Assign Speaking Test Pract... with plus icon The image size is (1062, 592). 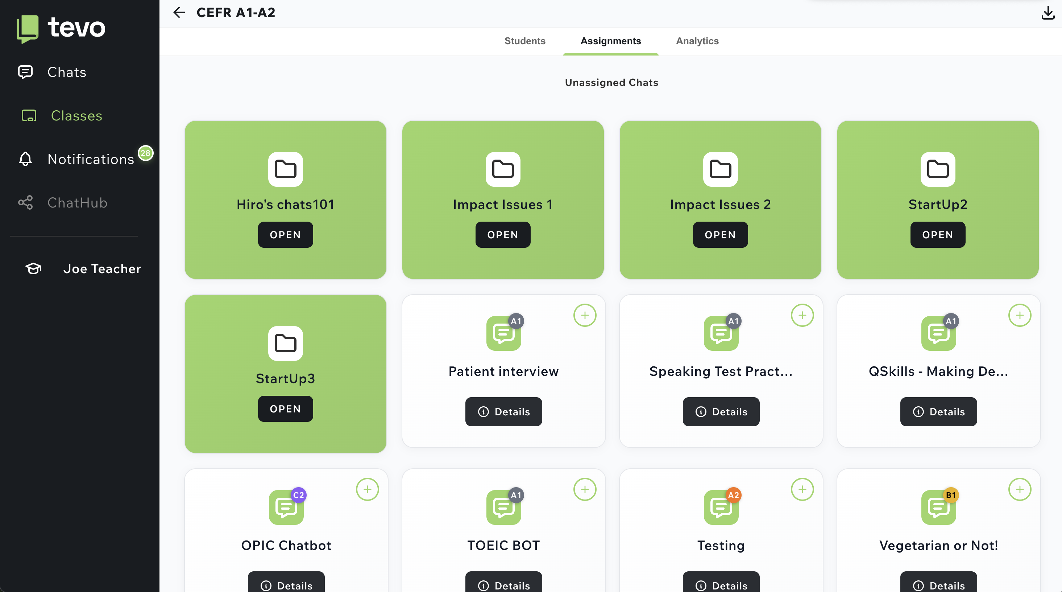tap(802, 315)
